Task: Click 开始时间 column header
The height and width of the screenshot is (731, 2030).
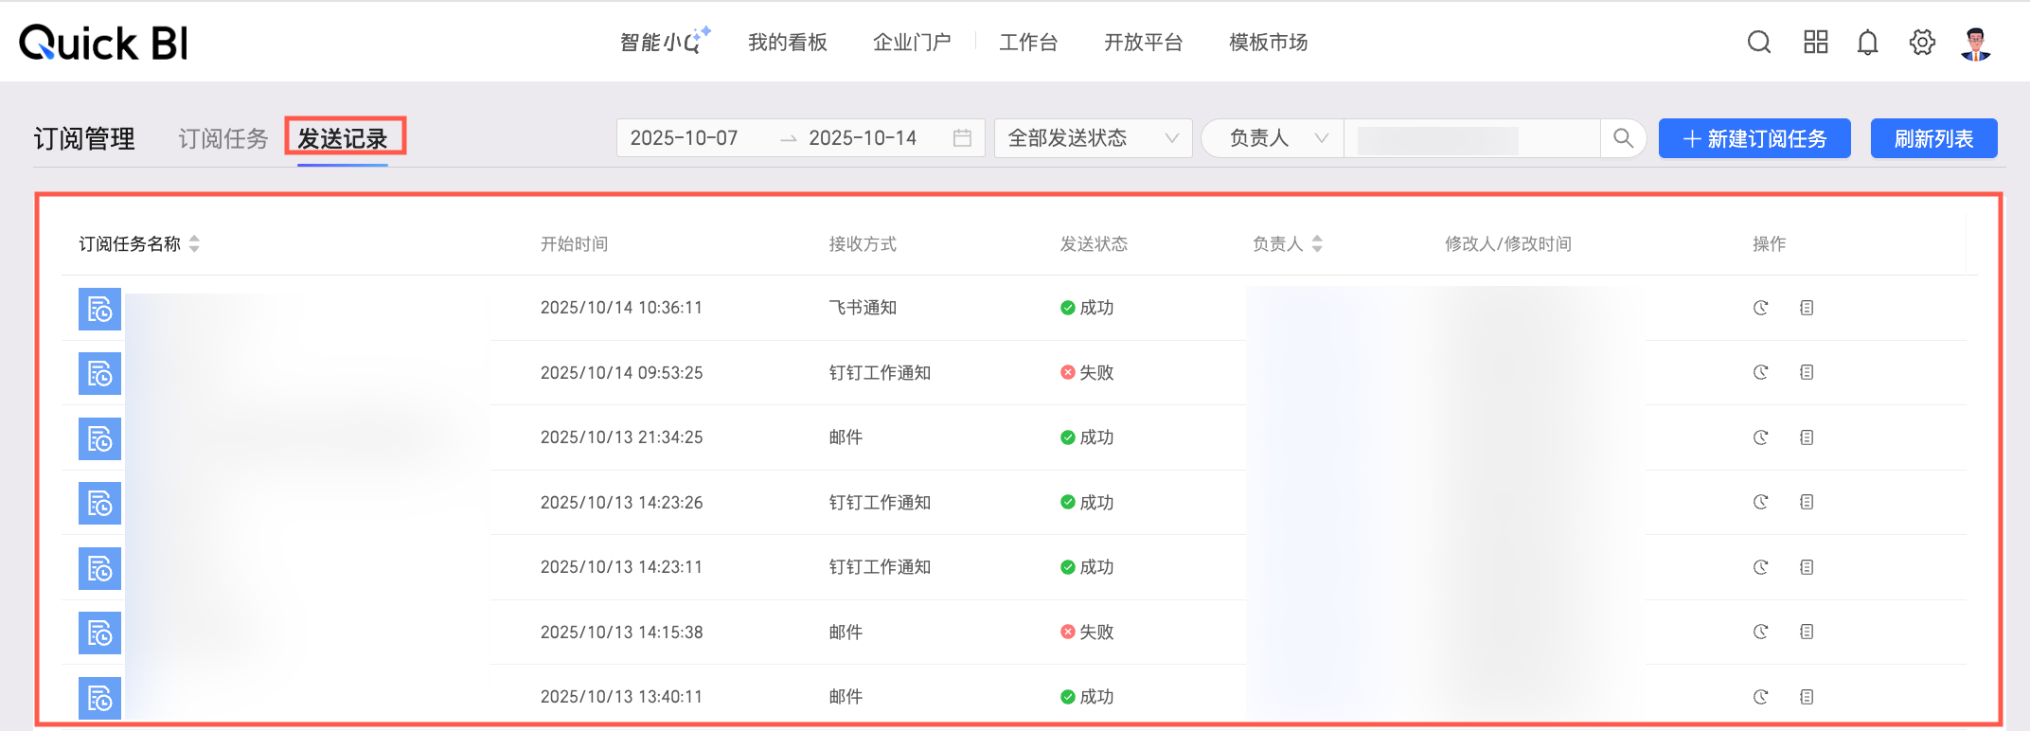Action: coord(574,243)
